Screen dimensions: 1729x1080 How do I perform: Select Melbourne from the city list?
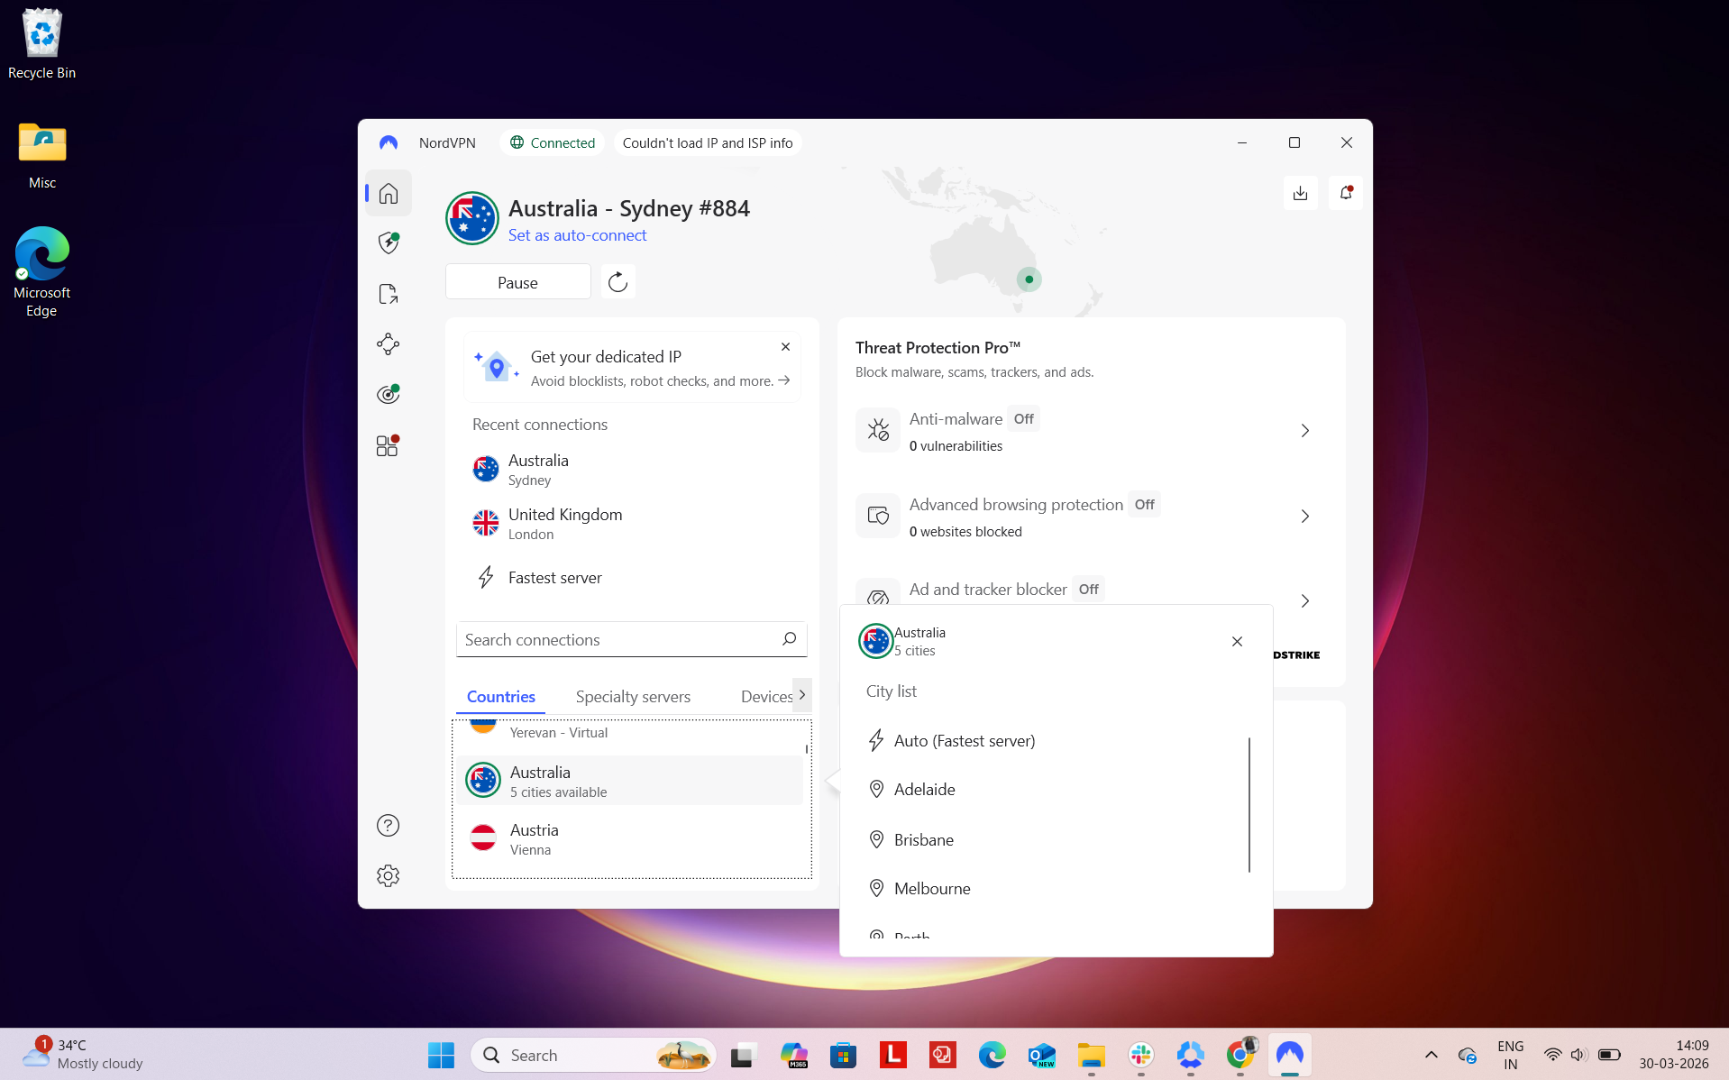932,888
